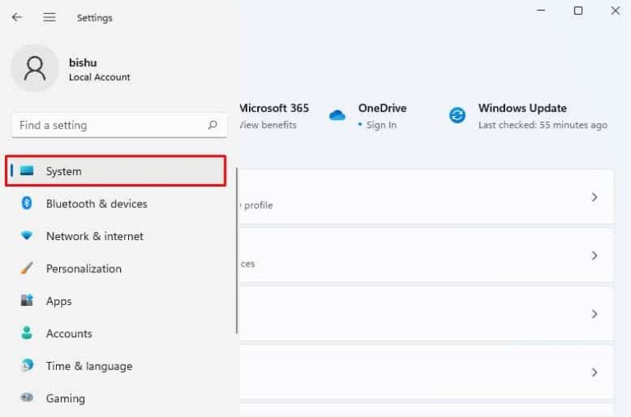Click the OneDrive Sign in link
The width and height of the screenshot is (631, 417).
pos(381,125)
